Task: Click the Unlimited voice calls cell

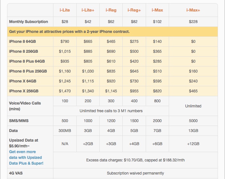Action: point(193,106)
